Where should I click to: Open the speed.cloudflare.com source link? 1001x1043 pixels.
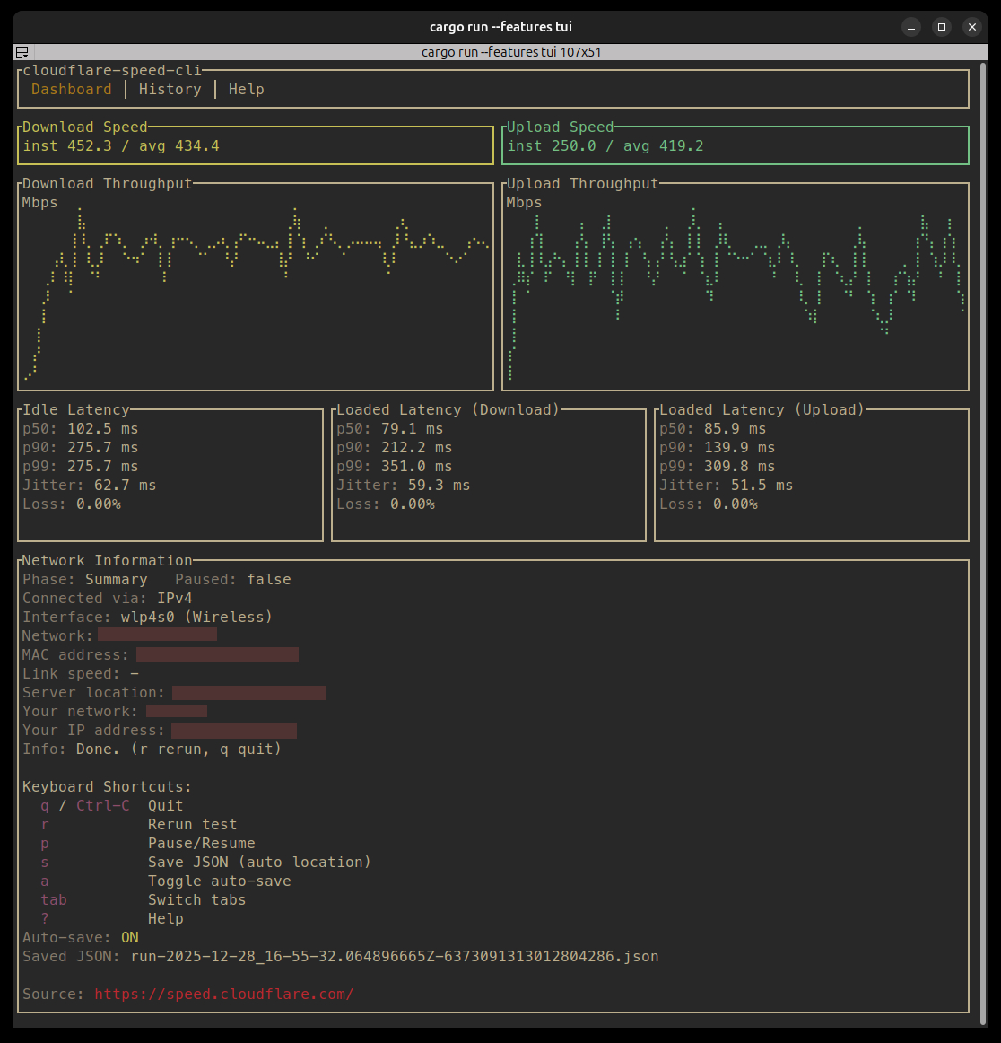pos(223,994)
